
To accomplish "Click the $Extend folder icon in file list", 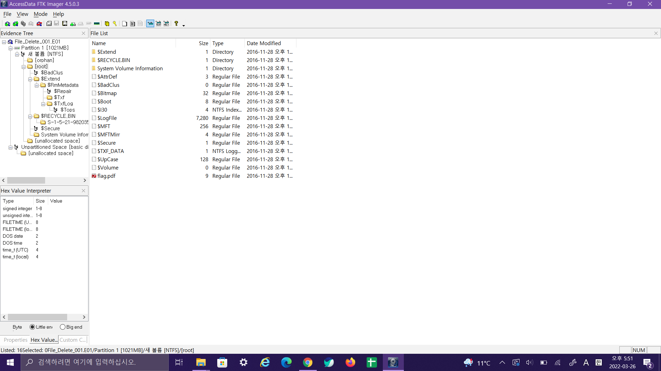I will [x=94, y=52].
